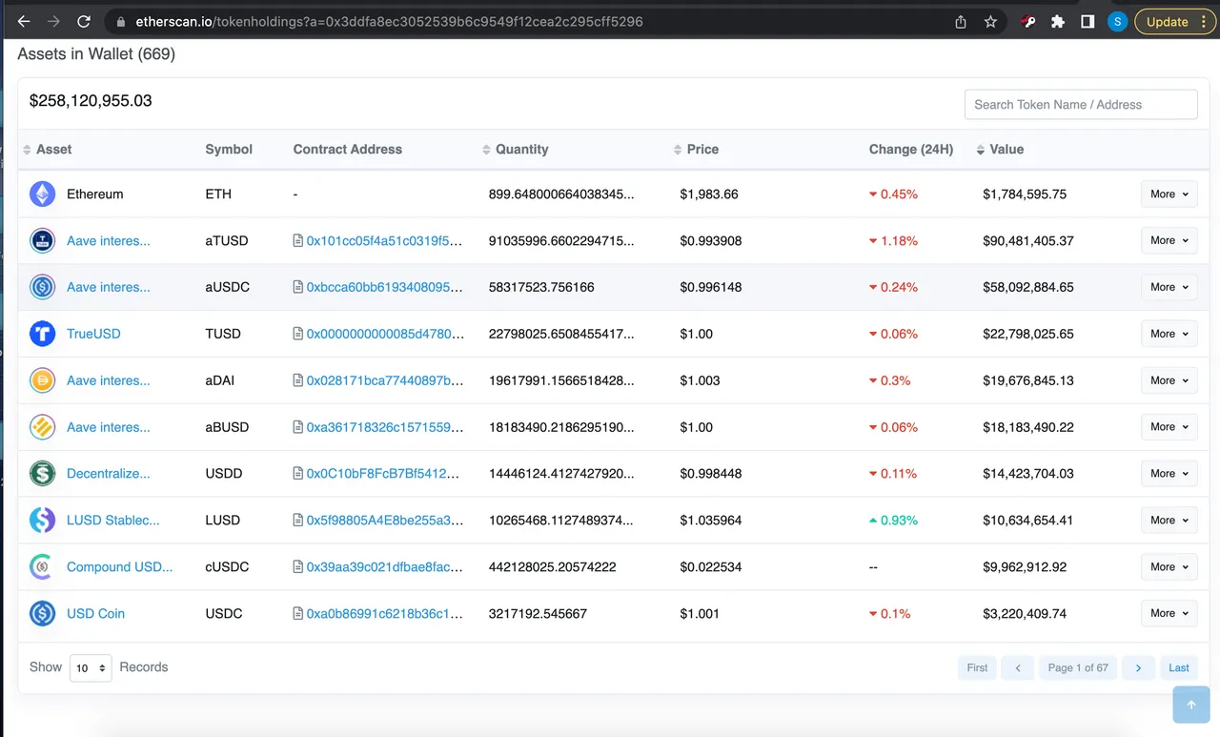Screen dimensions: 1220x737
Task: Open More dropdown for Ethereum row
Action: tap(1169, 194)
